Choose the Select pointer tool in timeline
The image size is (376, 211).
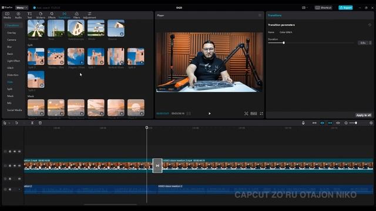point(5,123)
